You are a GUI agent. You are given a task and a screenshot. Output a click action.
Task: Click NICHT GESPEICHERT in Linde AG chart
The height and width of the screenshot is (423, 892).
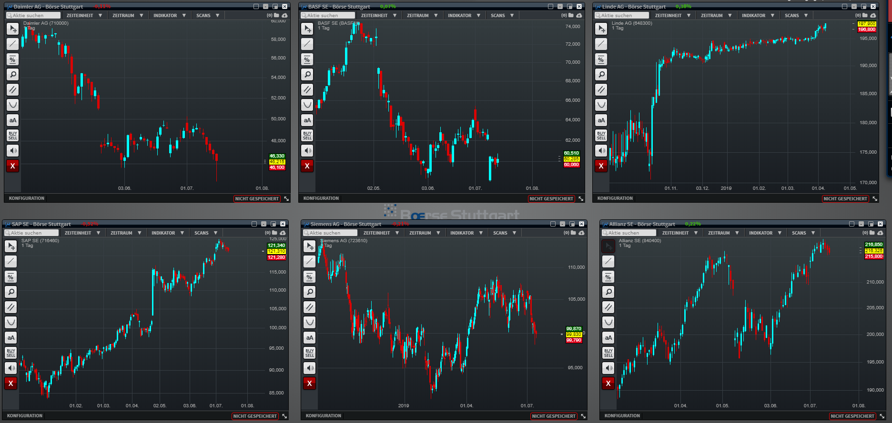845,199
